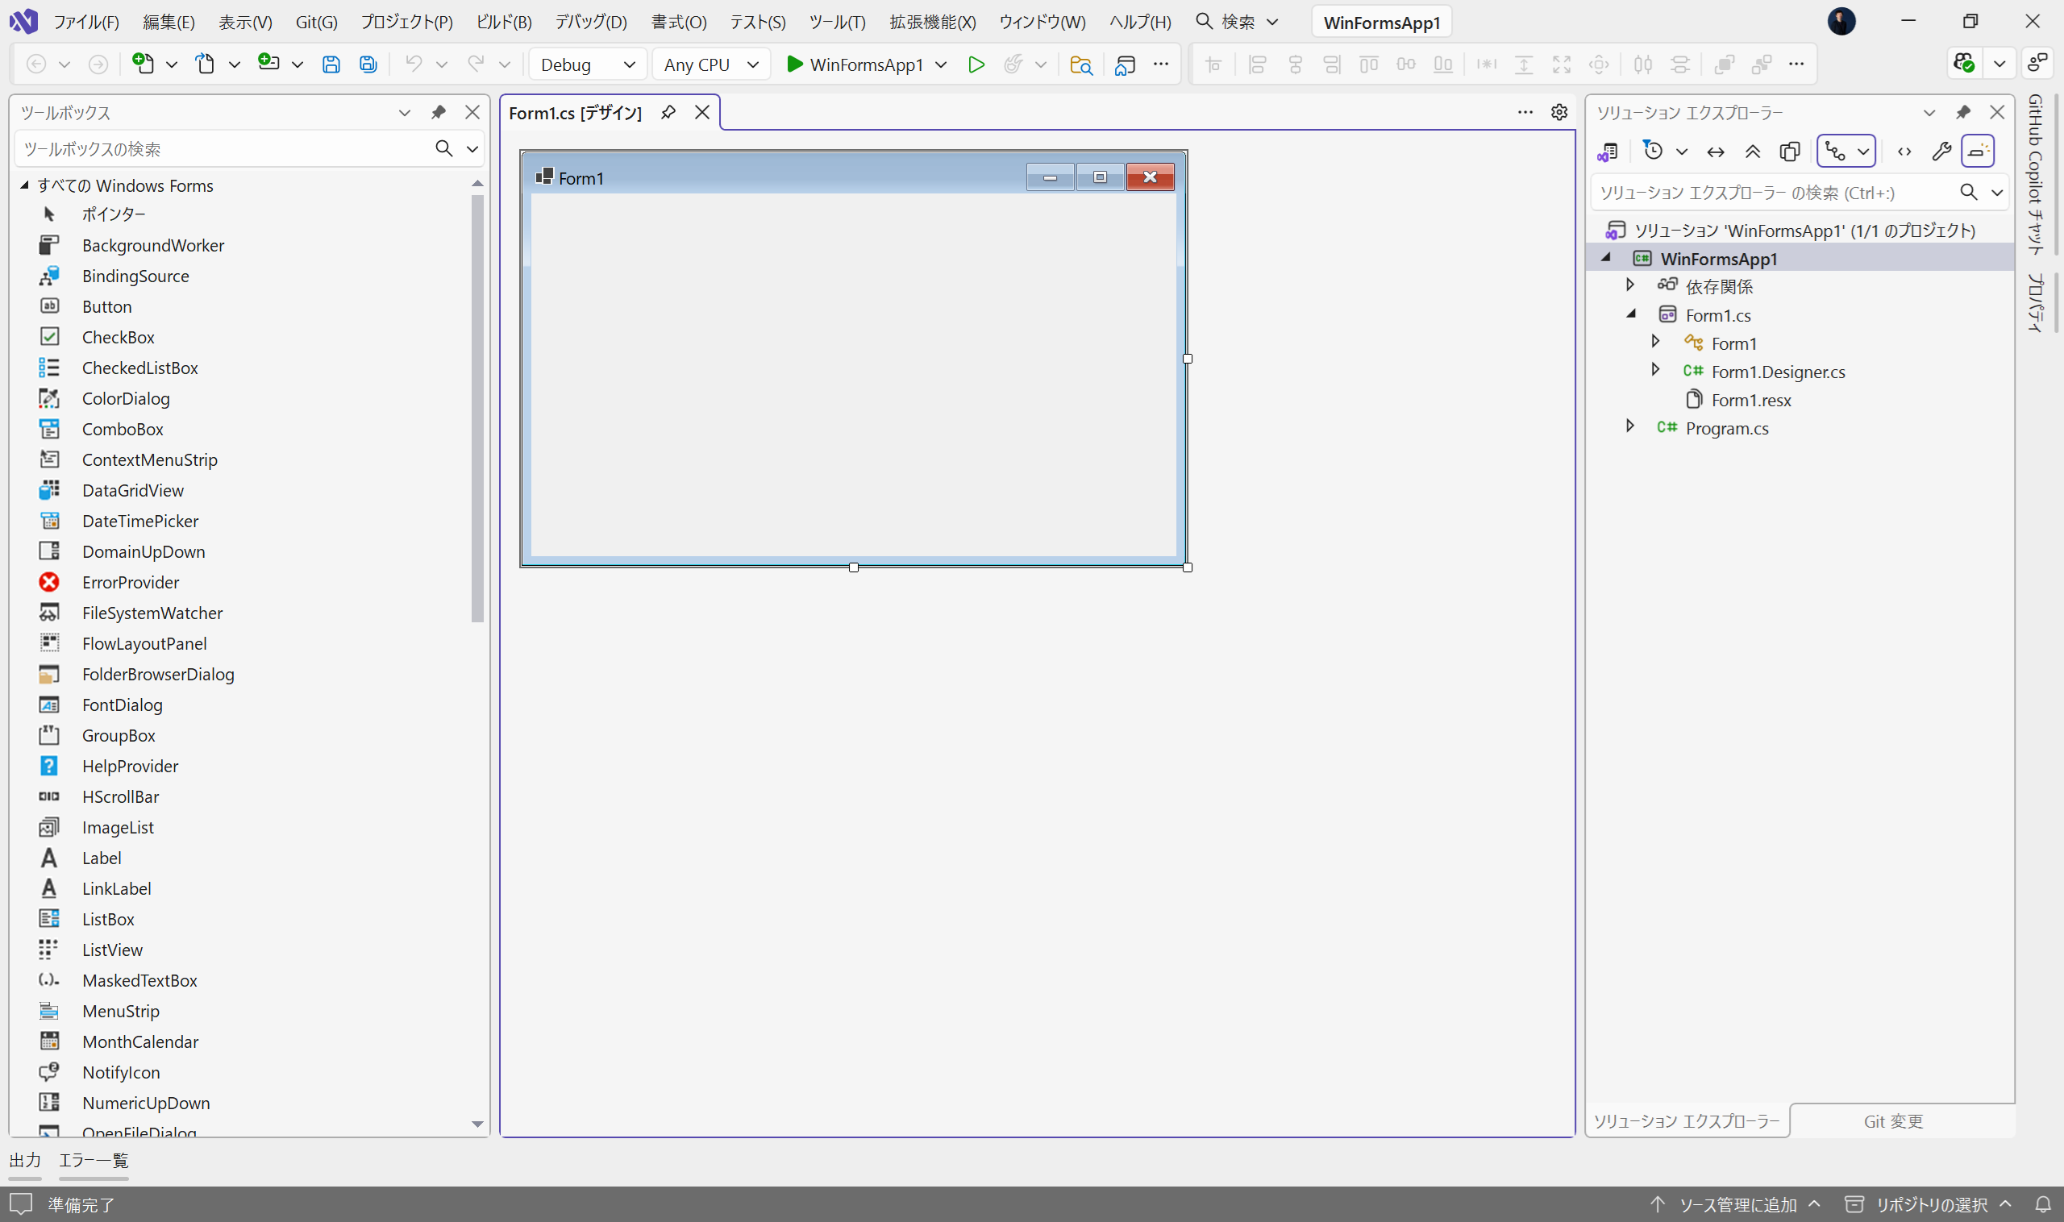
Task: Click the Start Without Debugging outlined play icon
Action: pos(976,64)
